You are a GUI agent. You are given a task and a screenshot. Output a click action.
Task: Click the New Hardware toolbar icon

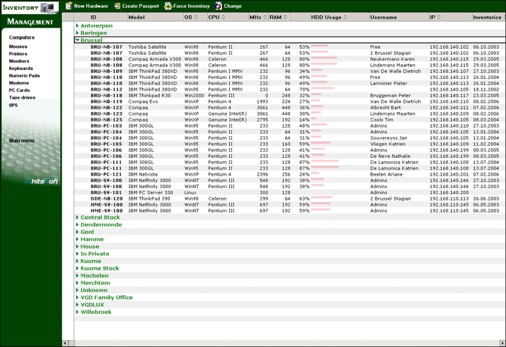69,6
